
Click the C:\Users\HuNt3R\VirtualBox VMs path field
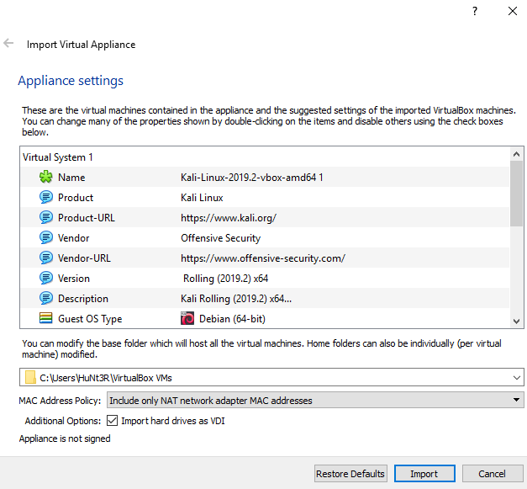point(271,377)
